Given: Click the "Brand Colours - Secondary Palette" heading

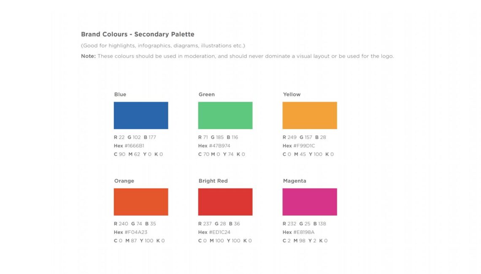Looking at the screenshot, I should (138, 34).
